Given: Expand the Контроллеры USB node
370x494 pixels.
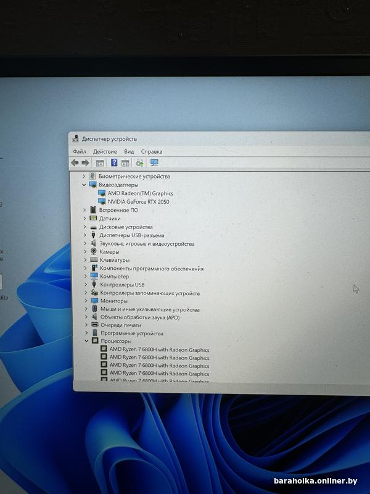Looking at the screenshot, I should 86,285.
